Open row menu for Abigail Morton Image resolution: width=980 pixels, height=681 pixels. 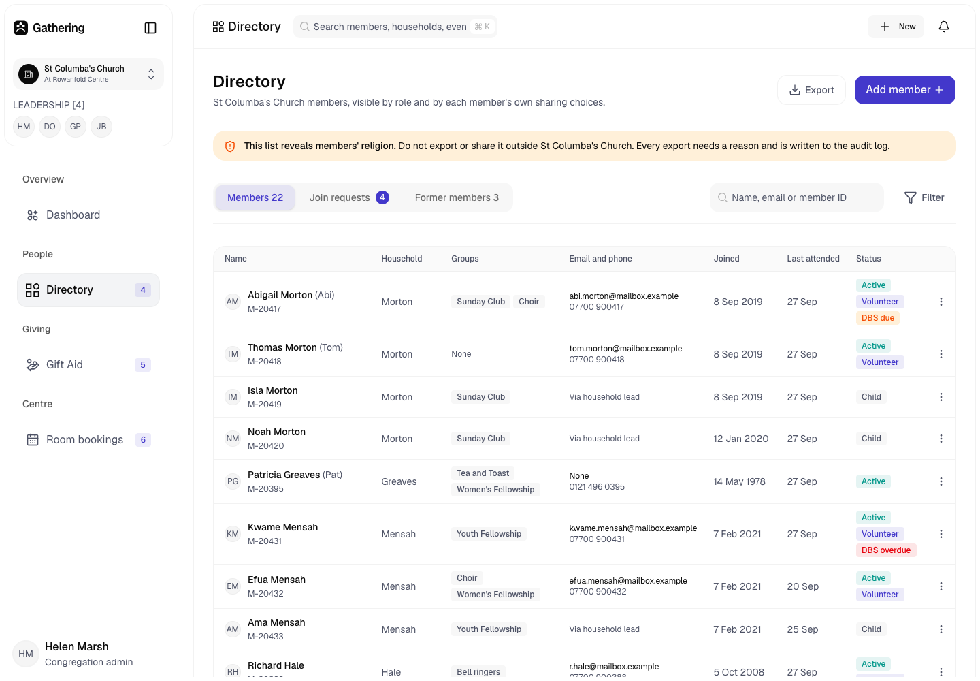tap(941, 302)
